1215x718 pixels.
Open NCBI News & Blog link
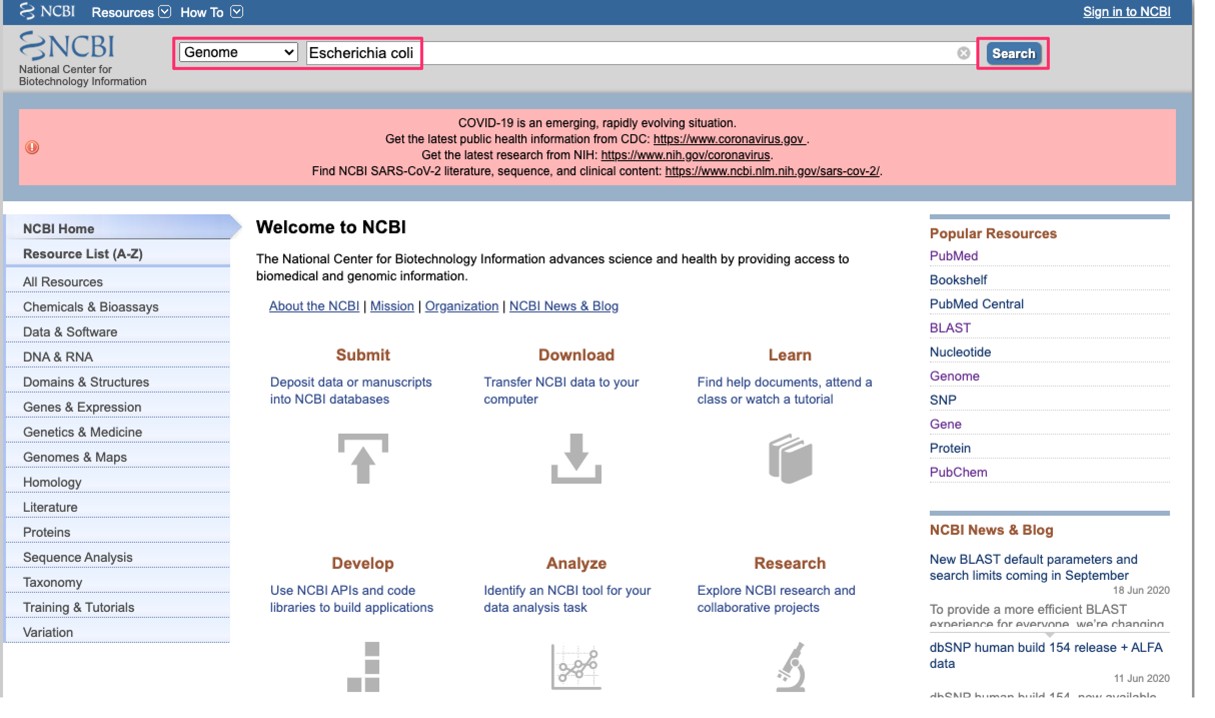[x=564, y=306]
